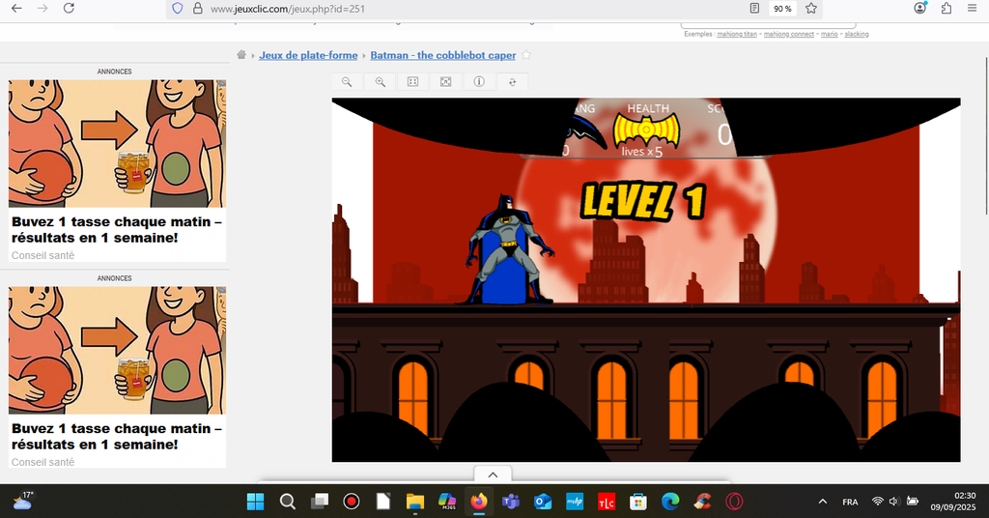Screen dimensions: 989x518
Task: Click the info icon in game toolbar
Action: click(478, 82)
